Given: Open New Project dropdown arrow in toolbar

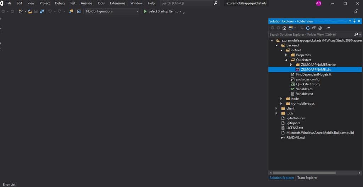Looking at the screenshot, I should coord(25,11).
